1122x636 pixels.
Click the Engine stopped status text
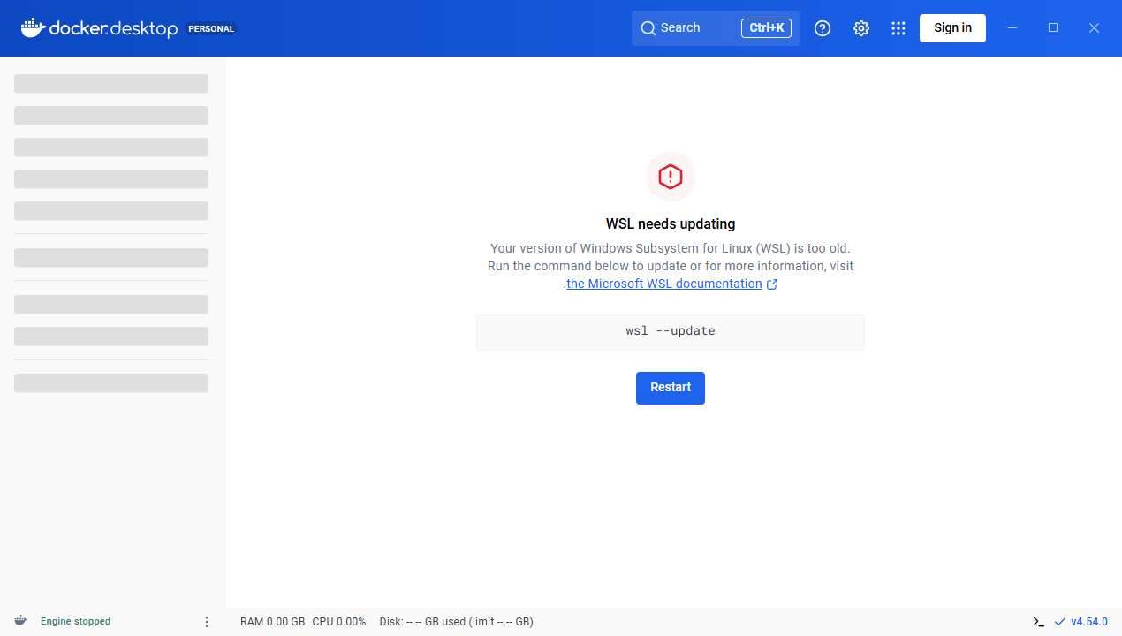[76, 622]
